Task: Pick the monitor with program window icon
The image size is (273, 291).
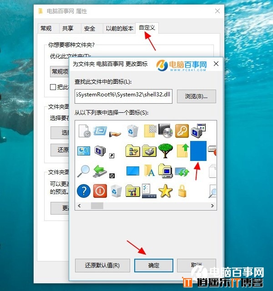Action: tap(198, 131)
